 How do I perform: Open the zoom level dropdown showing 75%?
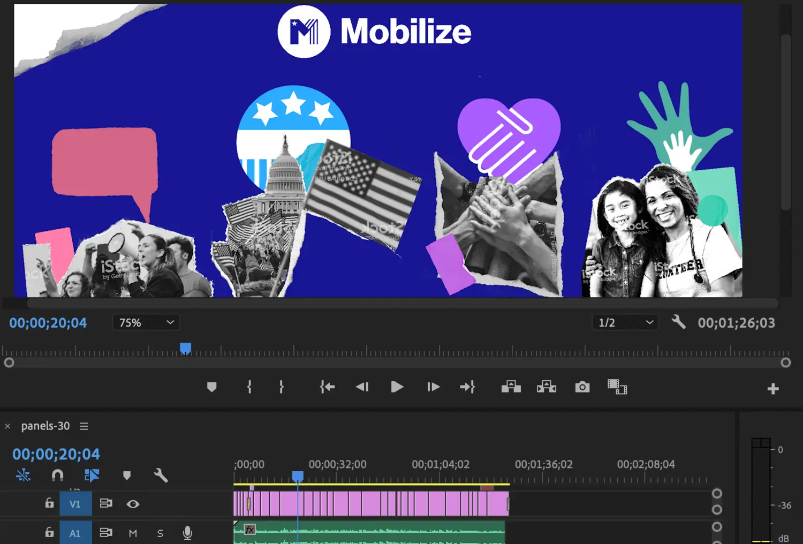point(146,322)
